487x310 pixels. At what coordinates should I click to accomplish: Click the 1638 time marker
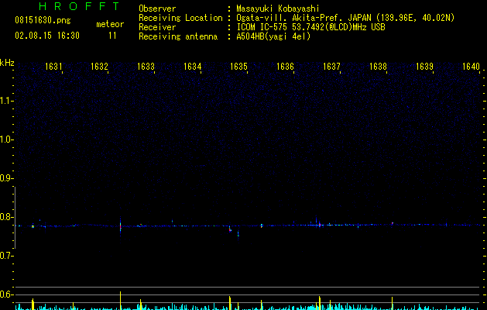click(379, 67)
